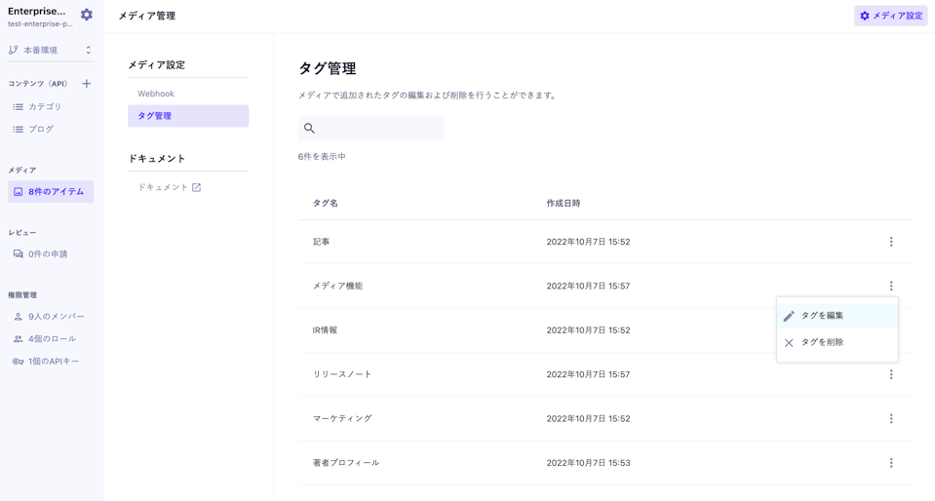Screen dimensions: 935x501
Task: Open the ドキュメント external link
Action: click(x=169, y=187)
